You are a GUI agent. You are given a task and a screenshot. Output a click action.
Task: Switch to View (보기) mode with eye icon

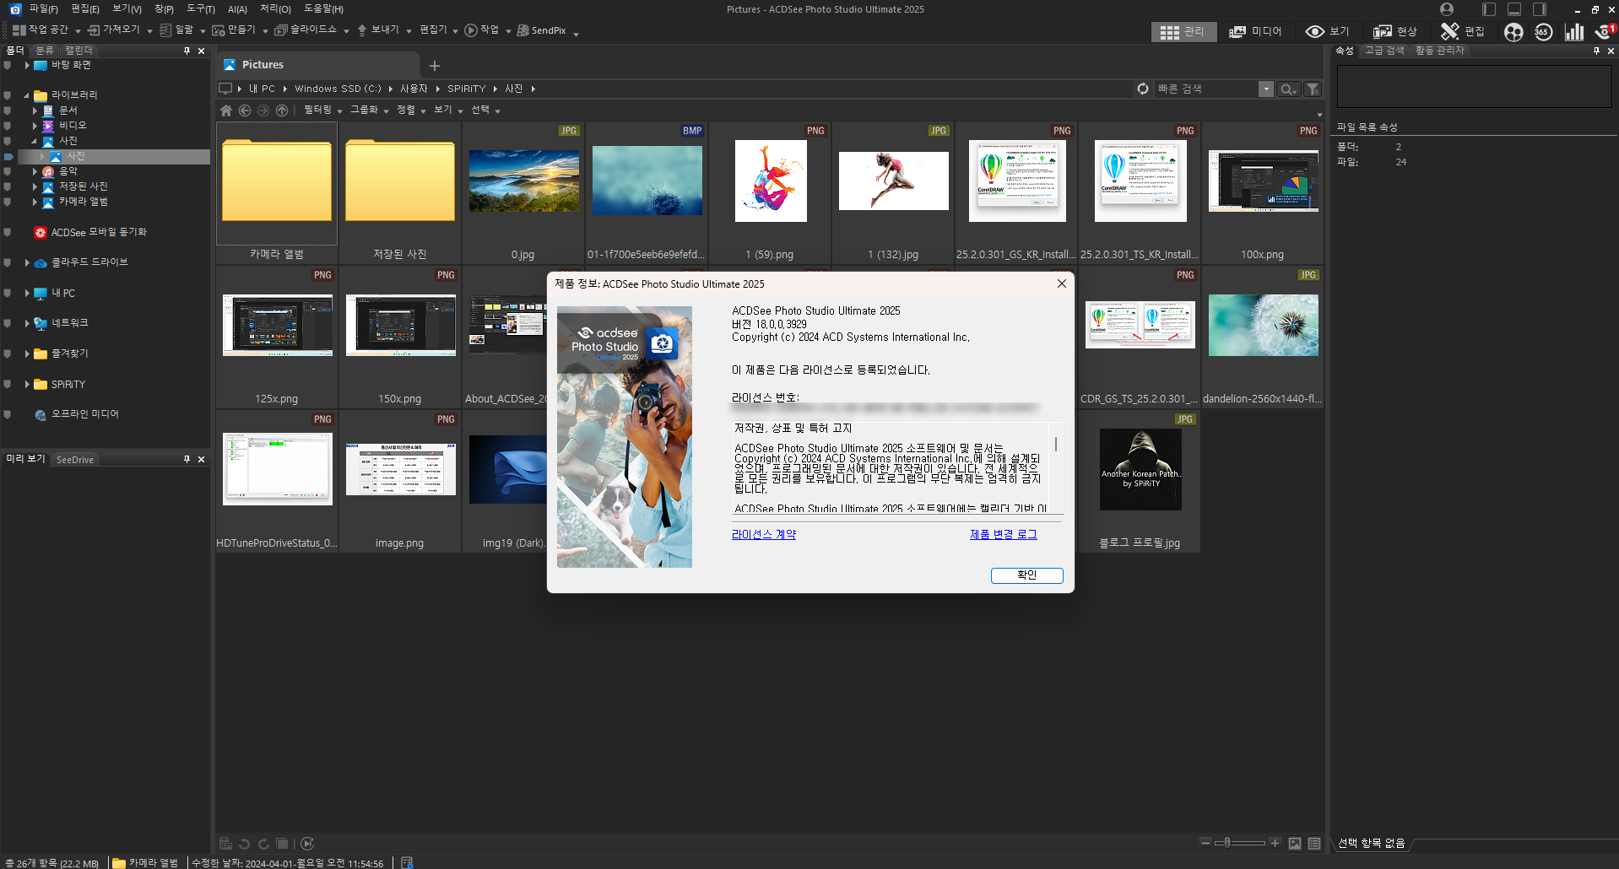(1328, 31)
